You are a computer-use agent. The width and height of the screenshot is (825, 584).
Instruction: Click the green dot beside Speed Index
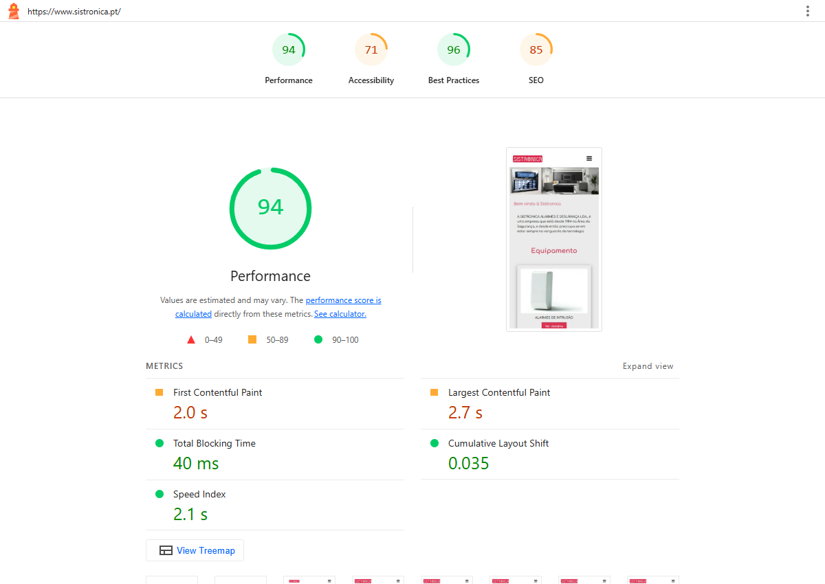click(x=159, y=494)
